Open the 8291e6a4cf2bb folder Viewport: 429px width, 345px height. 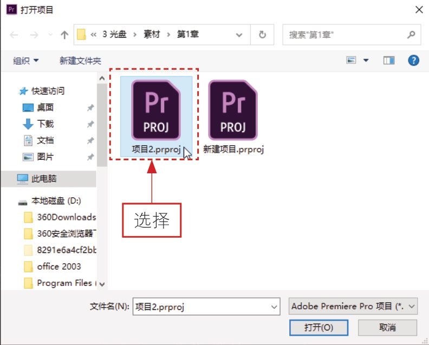point(60,250)
